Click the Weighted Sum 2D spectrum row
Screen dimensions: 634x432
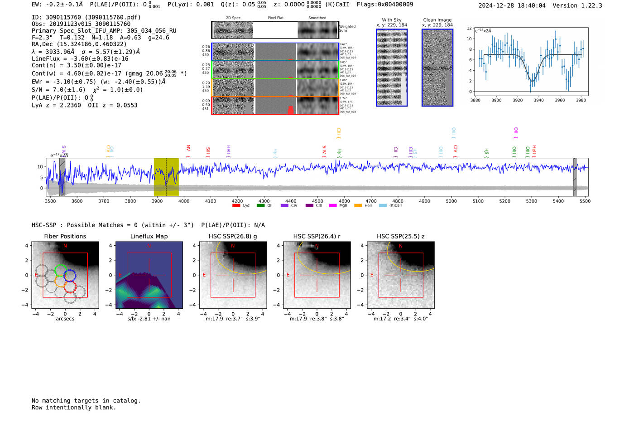[275, 30]
